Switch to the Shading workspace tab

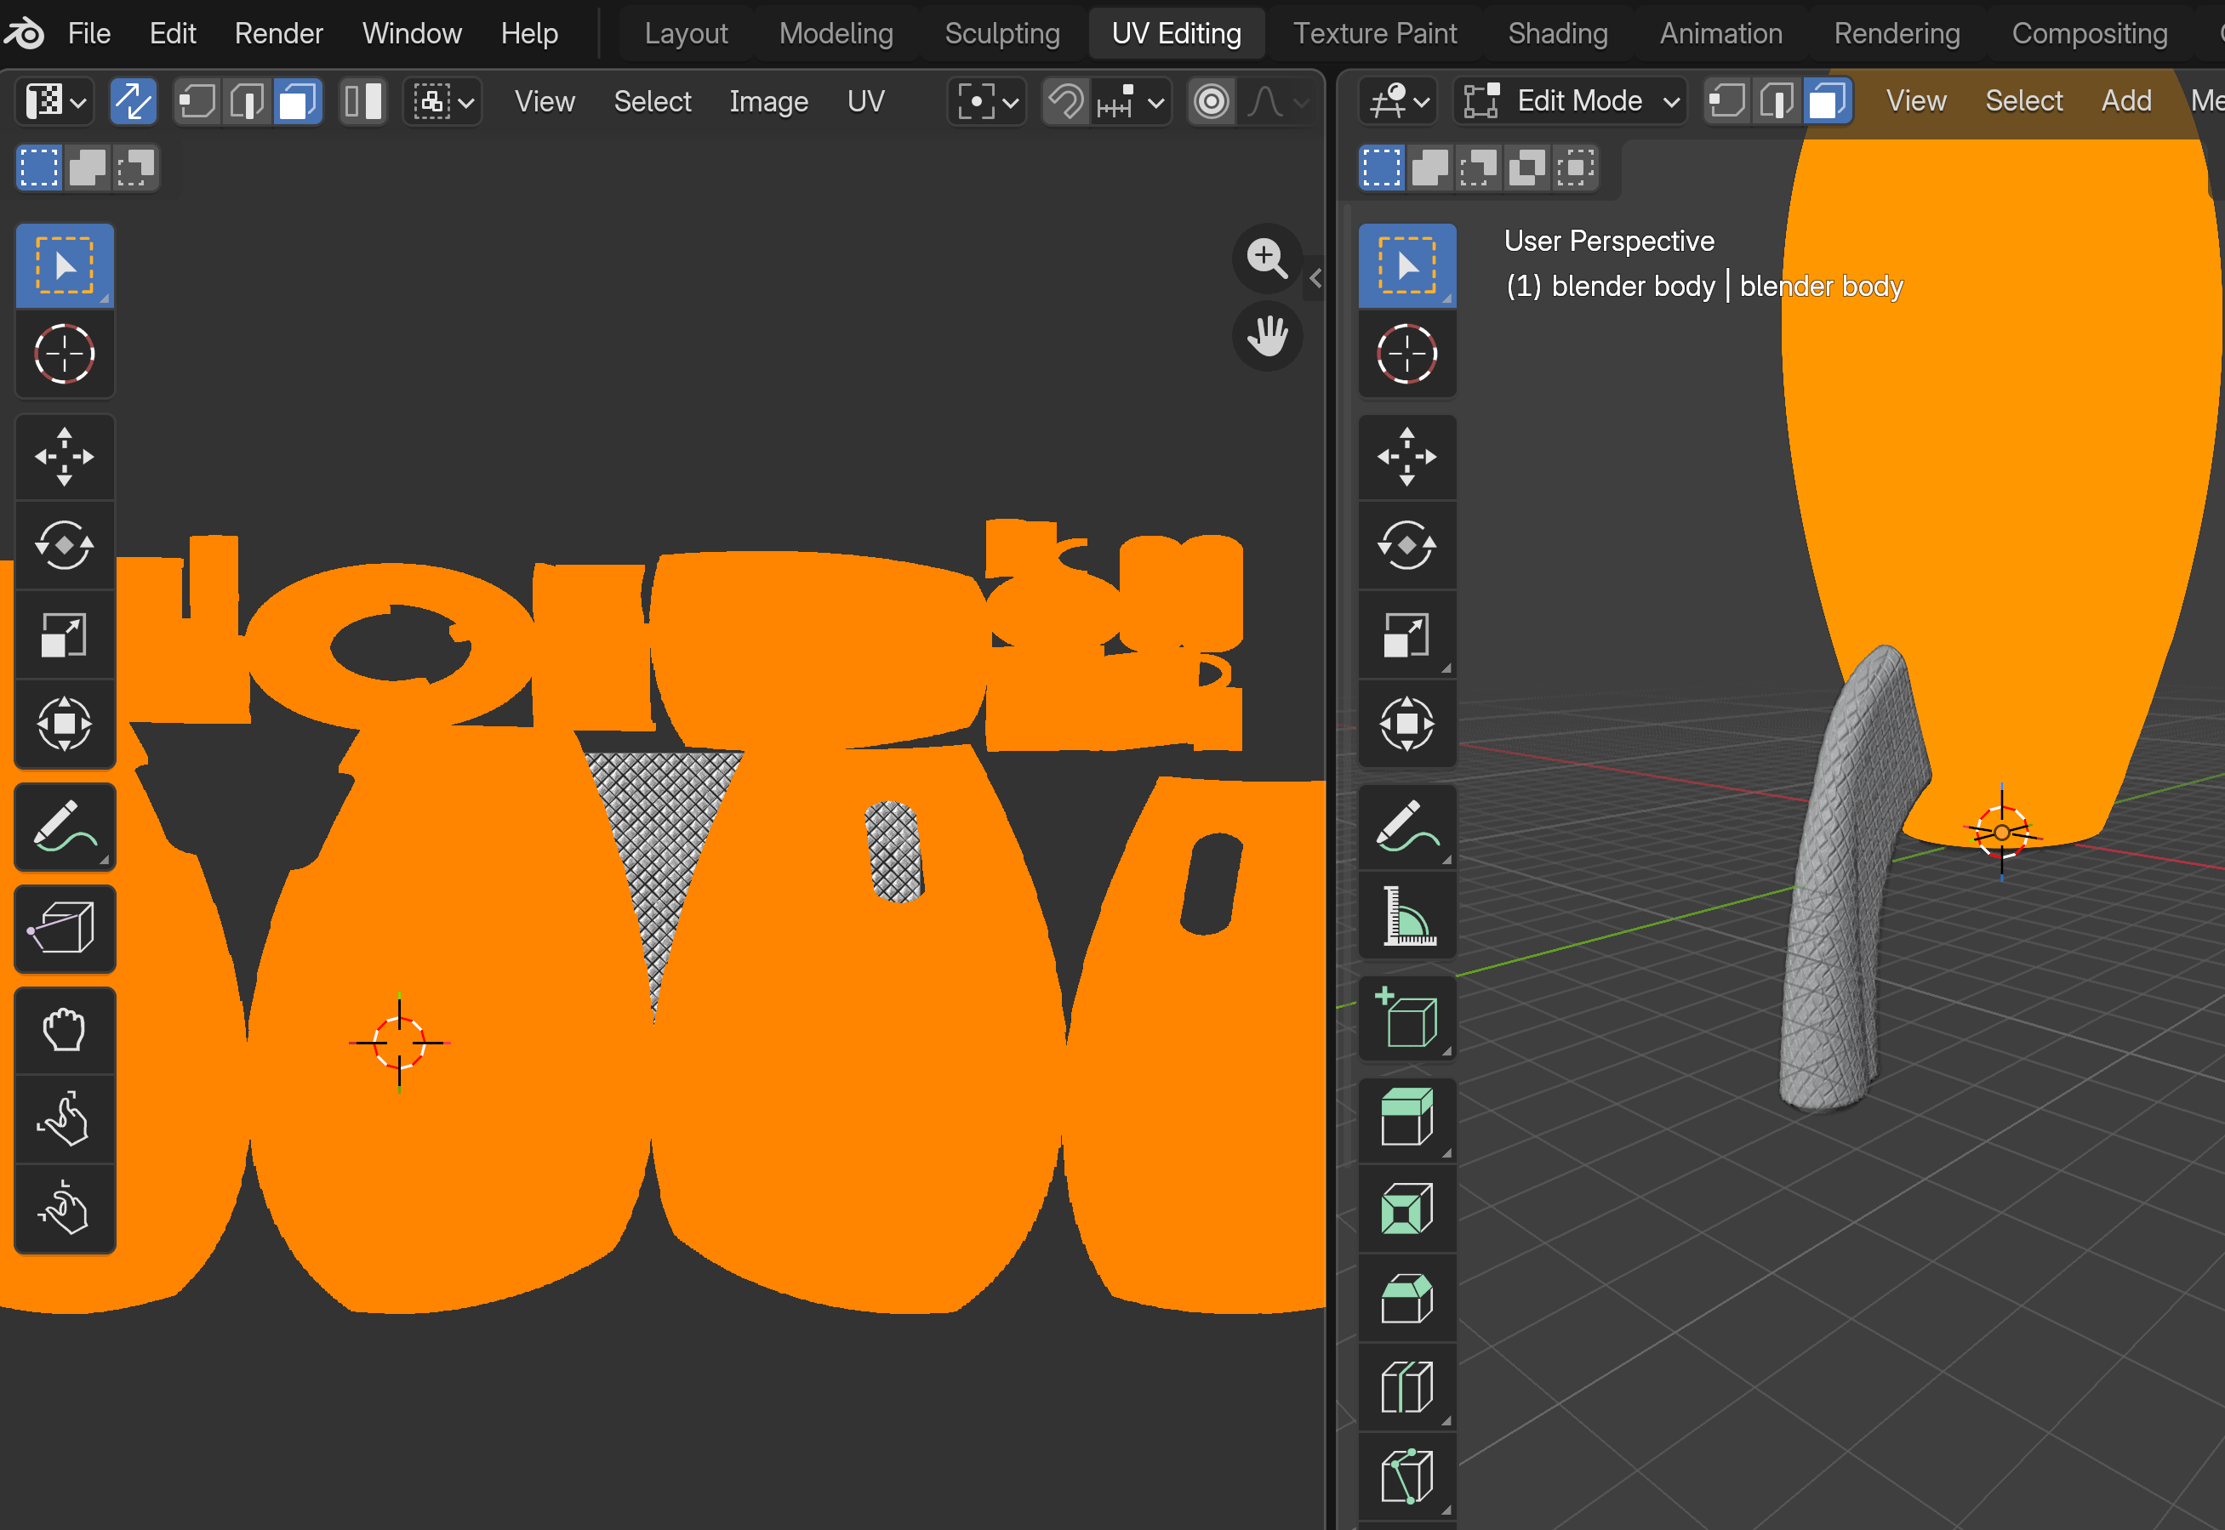click(1557, 33)
